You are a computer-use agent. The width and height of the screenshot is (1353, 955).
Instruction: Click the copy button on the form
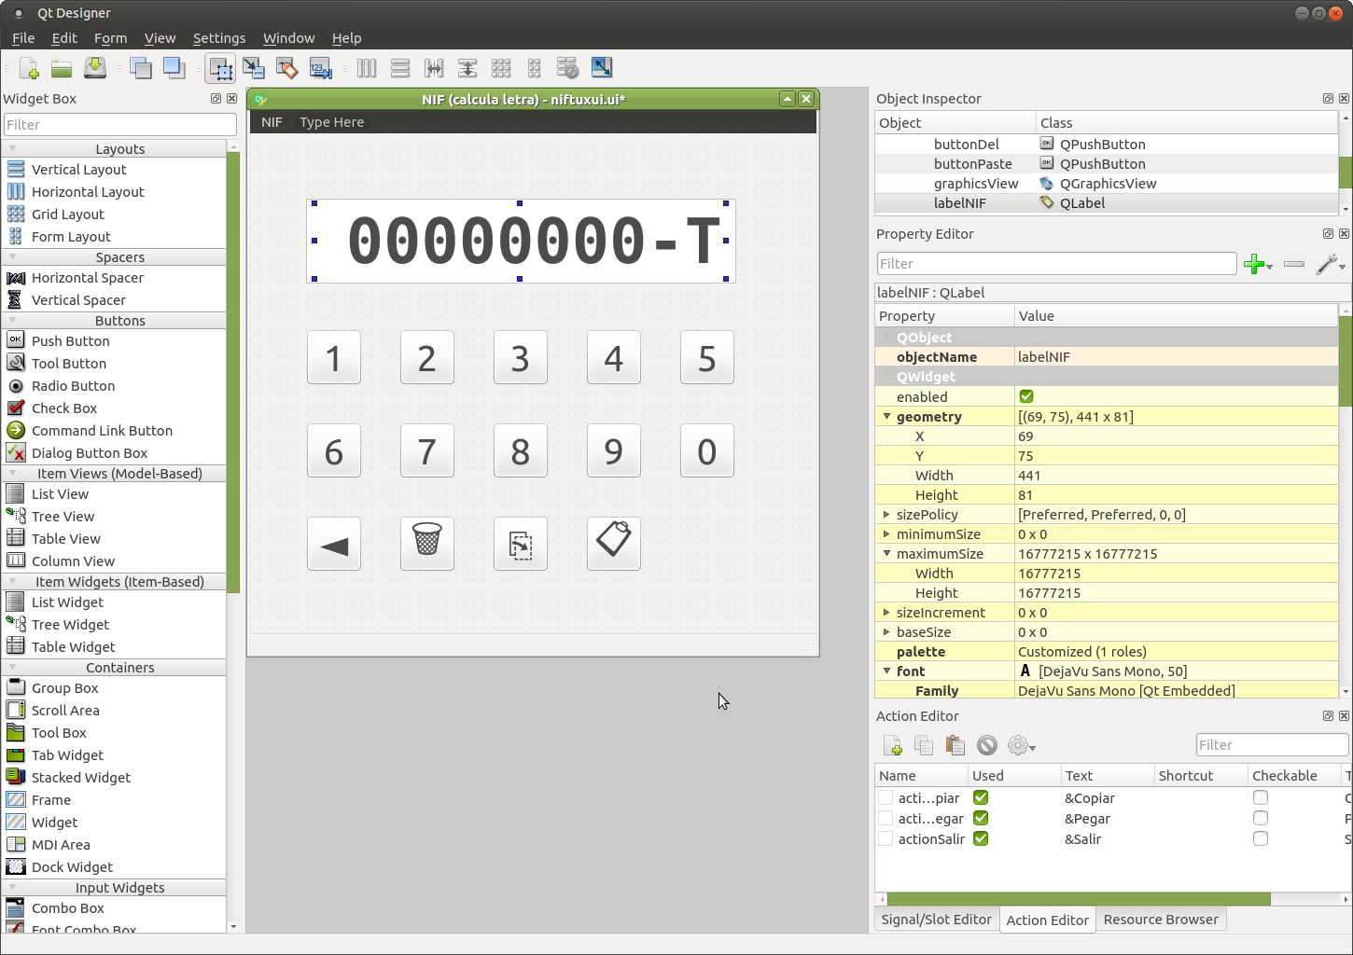point(521,544)
